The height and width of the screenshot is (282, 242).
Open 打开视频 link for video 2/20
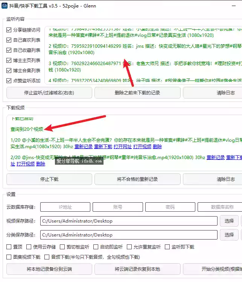(x=26, y=164)
